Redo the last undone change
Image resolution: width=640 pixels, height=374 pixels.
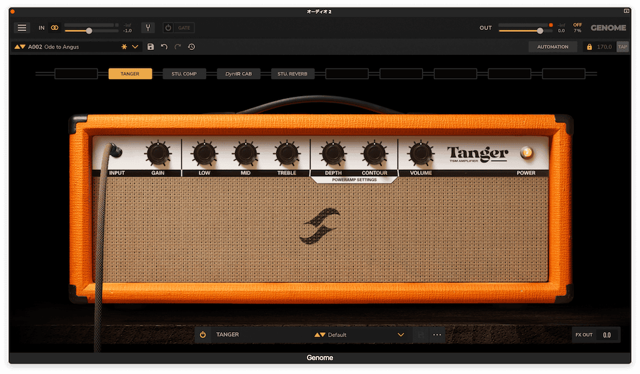pos(177,47)
